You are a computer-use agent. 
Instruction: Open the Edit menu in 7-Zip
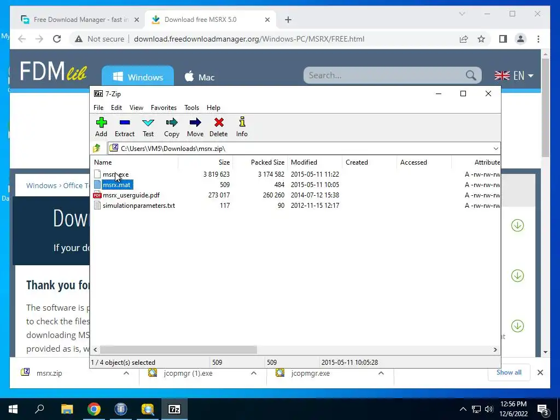tap(116, 108)
